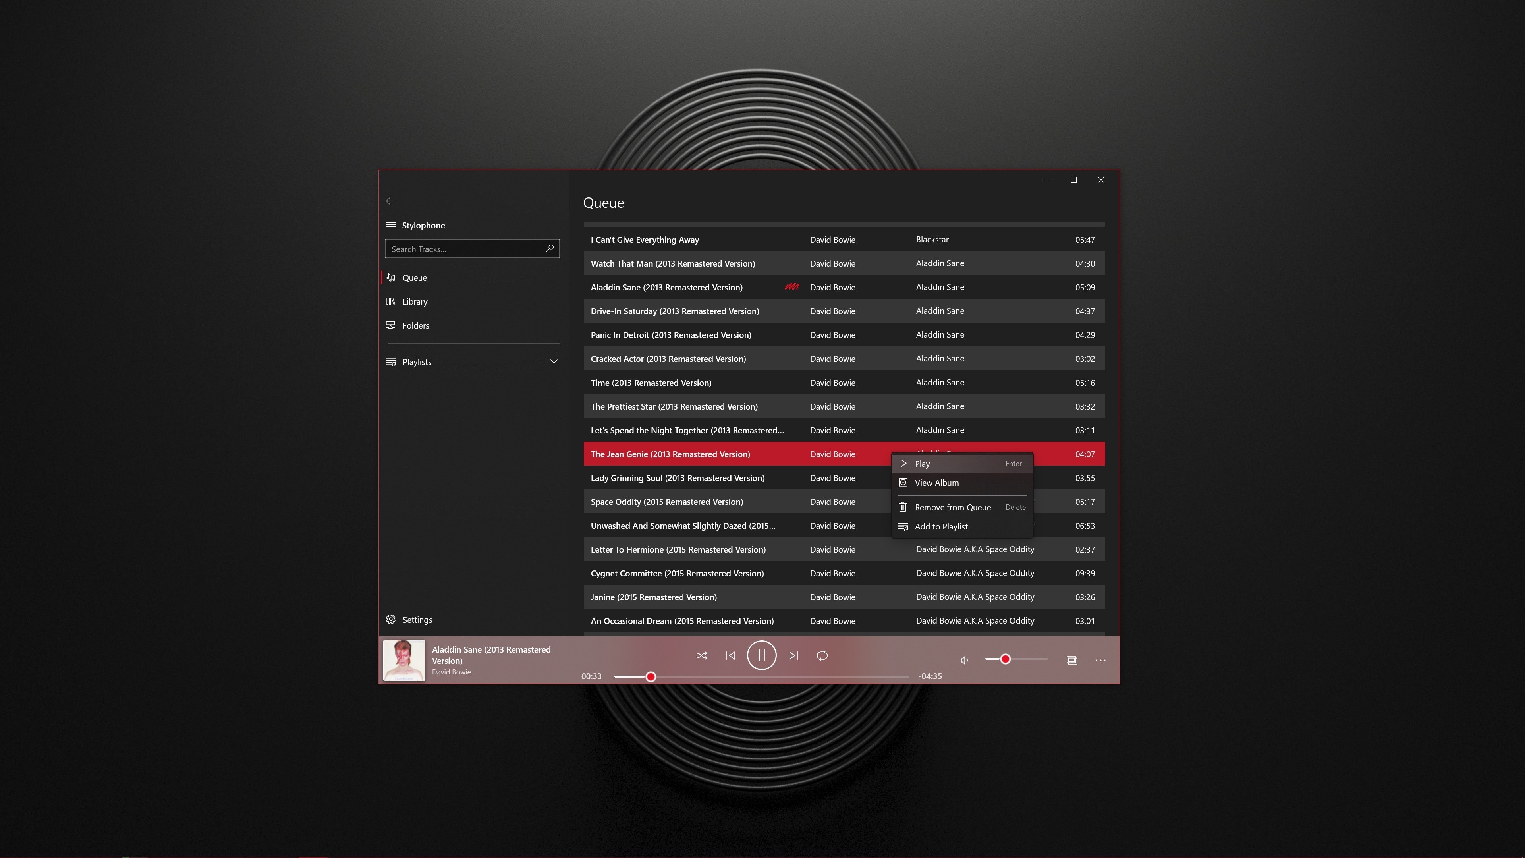Open the Playlists chevron dropdown

pyautogui.click(x=554, y=361)
